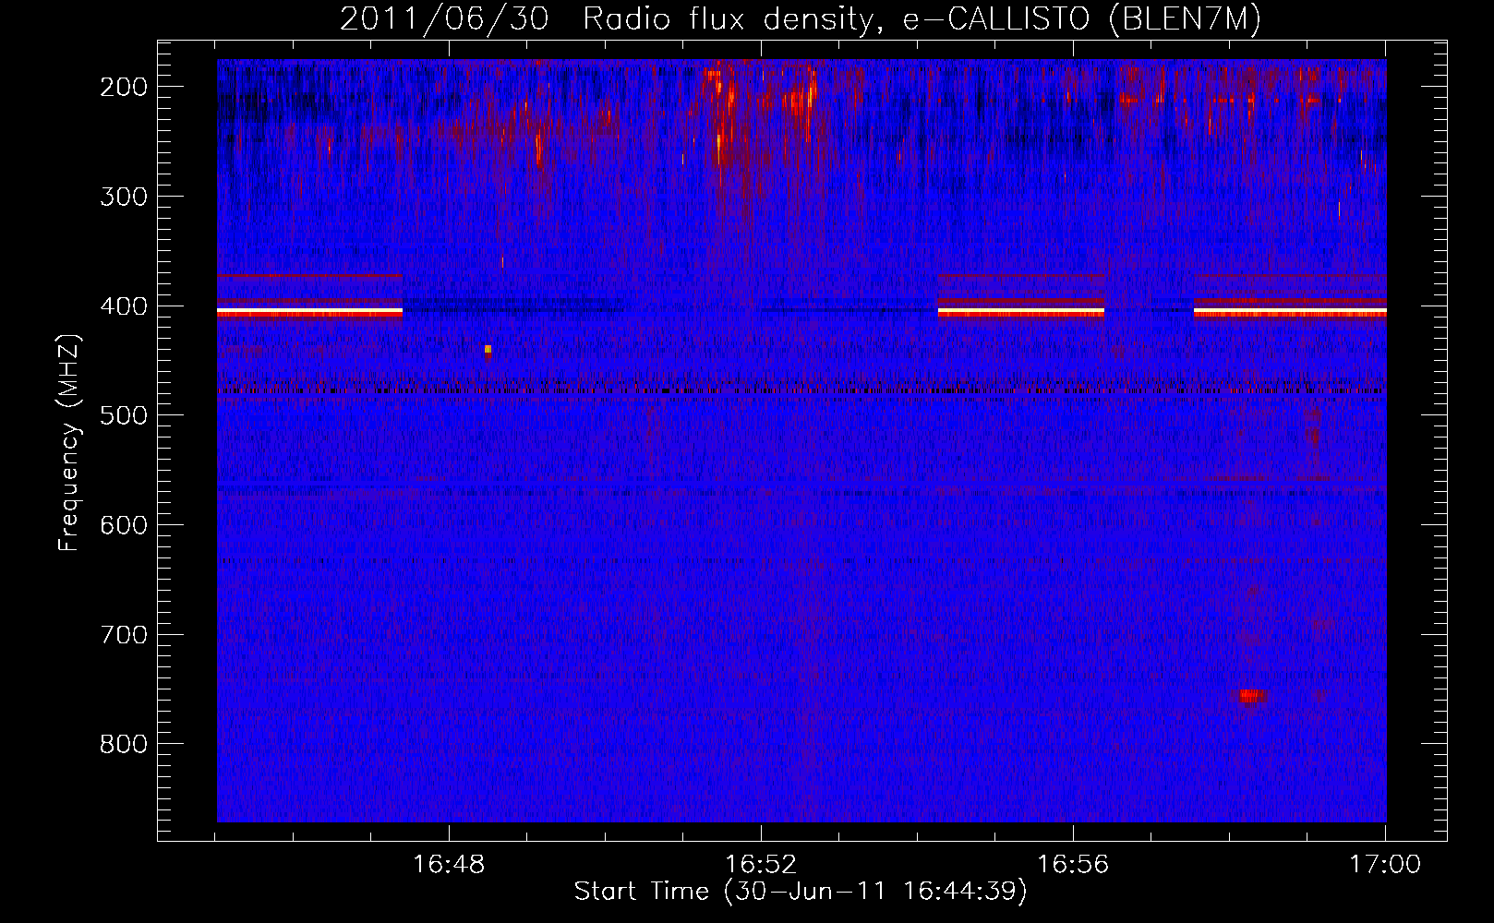Click the bright red burst near 760 MHz

1252,696
